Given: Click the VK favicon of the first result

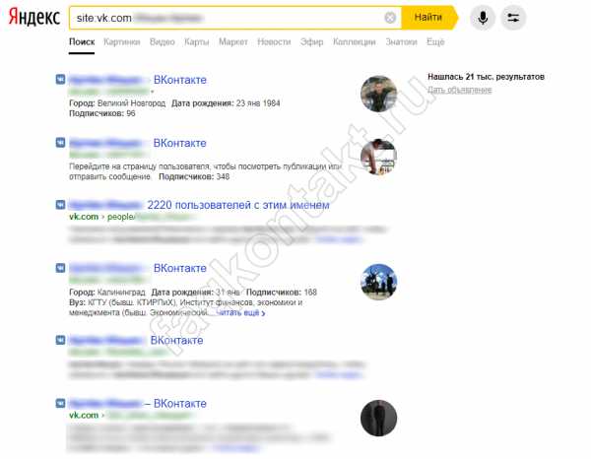Looking at the screenshot, I should [60, 80].
